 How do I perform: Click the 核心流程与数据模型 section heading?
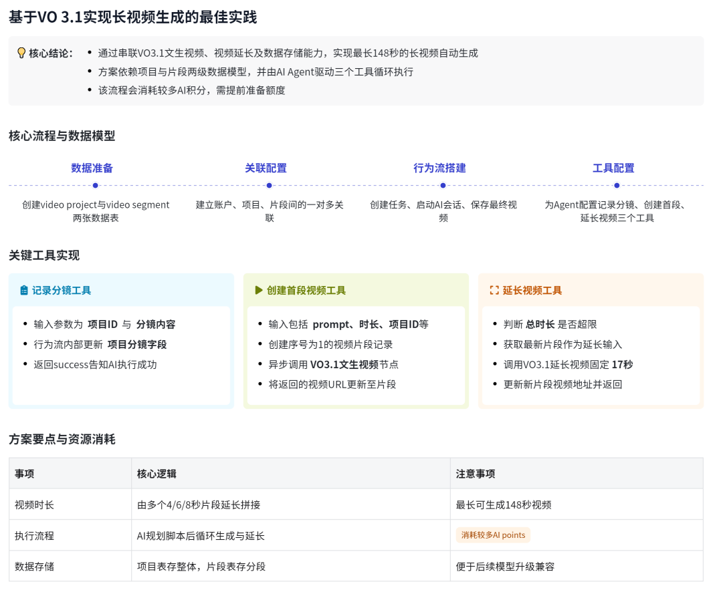tap(62, 136)
